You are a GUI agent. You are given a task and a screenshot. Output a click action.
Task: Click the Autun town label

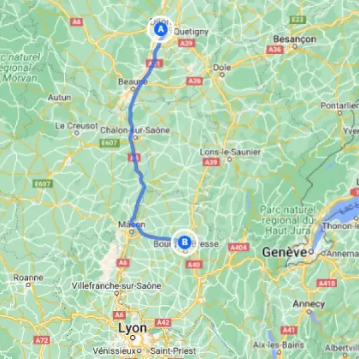click(x=59, y=98)
